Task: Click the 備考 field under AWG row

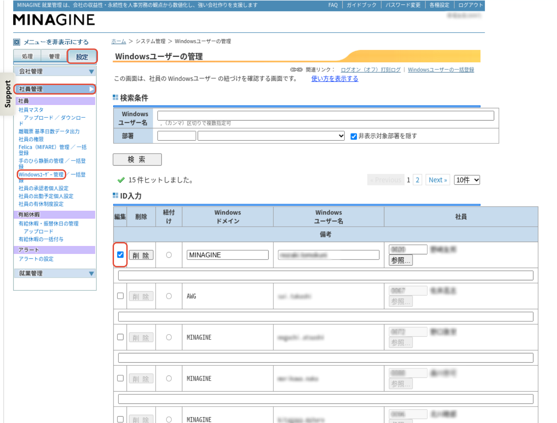Action: [326, 316]
